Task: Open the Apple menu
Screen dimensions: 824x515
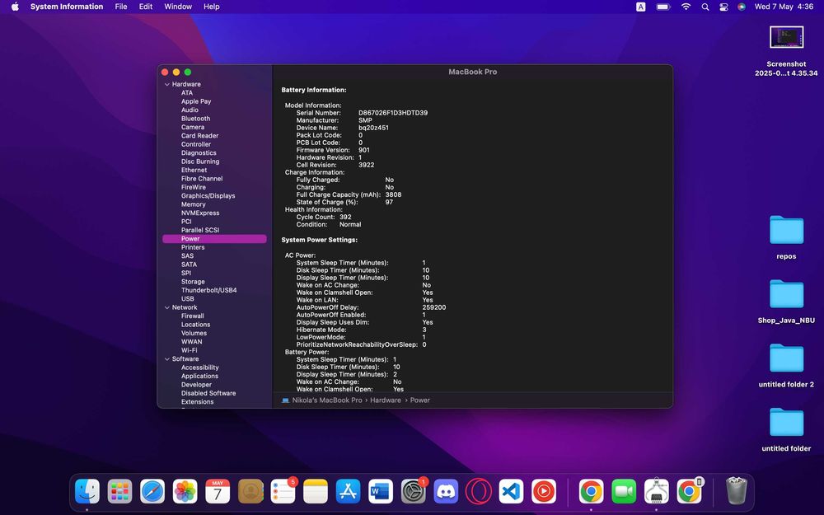Action: point(15,7)
